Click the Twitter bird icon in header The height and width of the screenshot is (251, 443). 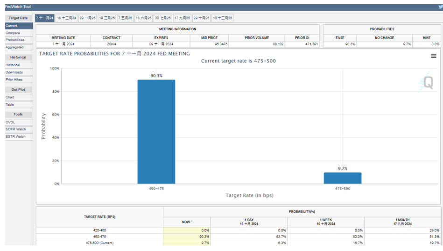[439, 7]
